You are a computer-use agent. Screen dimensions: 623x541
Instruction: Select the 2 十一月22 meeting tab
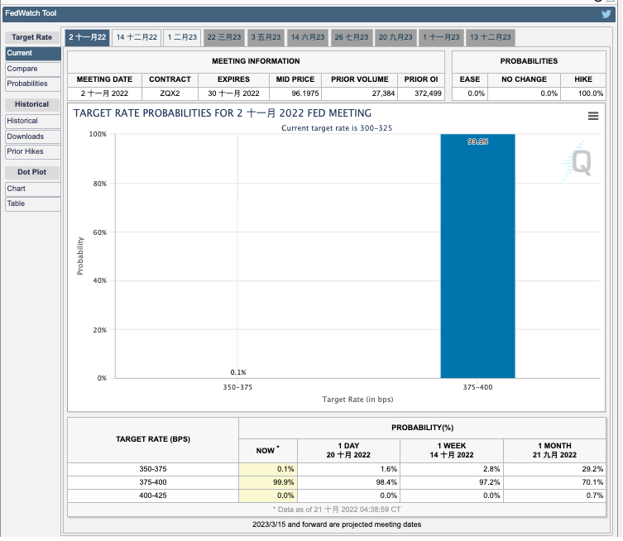tap(88, 37)
